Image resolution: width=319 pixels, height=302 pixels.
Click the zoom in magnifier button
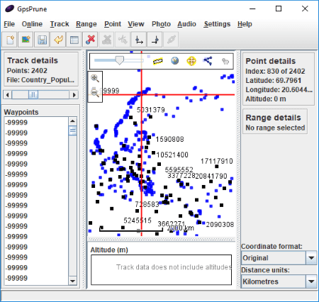click(x=95, y=79)
